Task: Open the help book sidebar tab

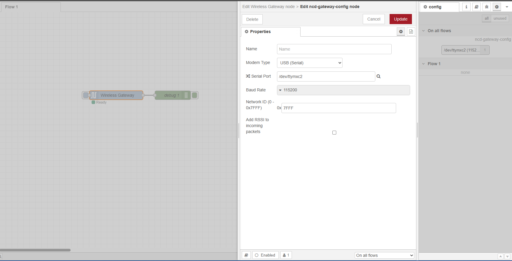Action: tap(477, 7)
